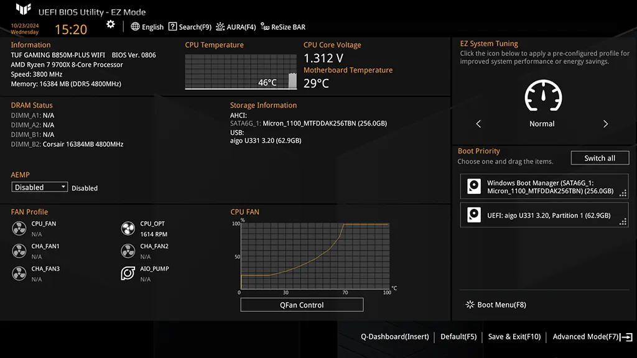Open Search(F9) in the top bar

[190, 27]
